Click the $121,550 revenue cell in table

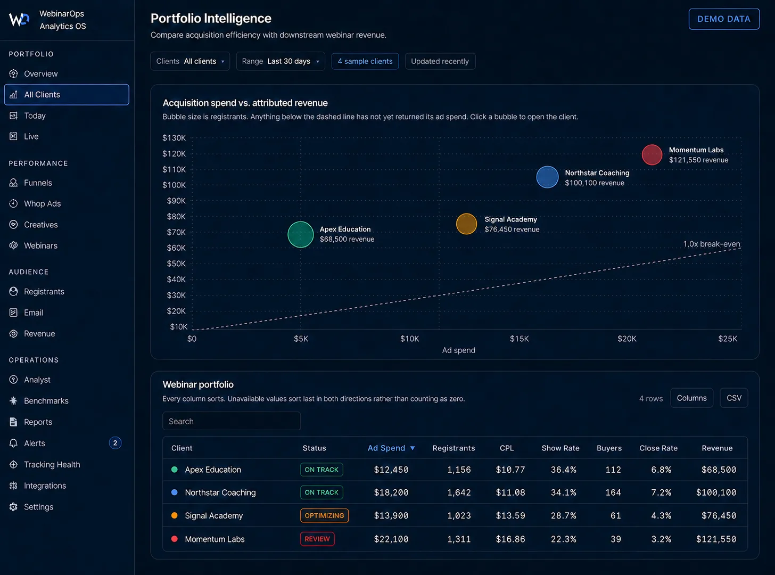tap(716, 539)
